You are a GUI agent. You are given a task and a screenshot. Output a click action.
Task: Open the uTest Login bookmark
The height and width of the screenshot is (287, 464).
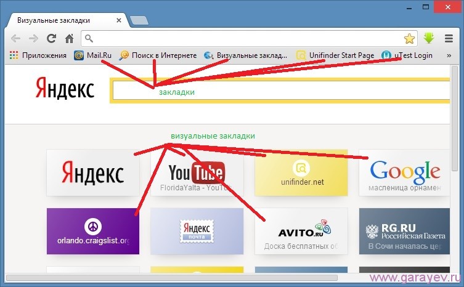407,55
